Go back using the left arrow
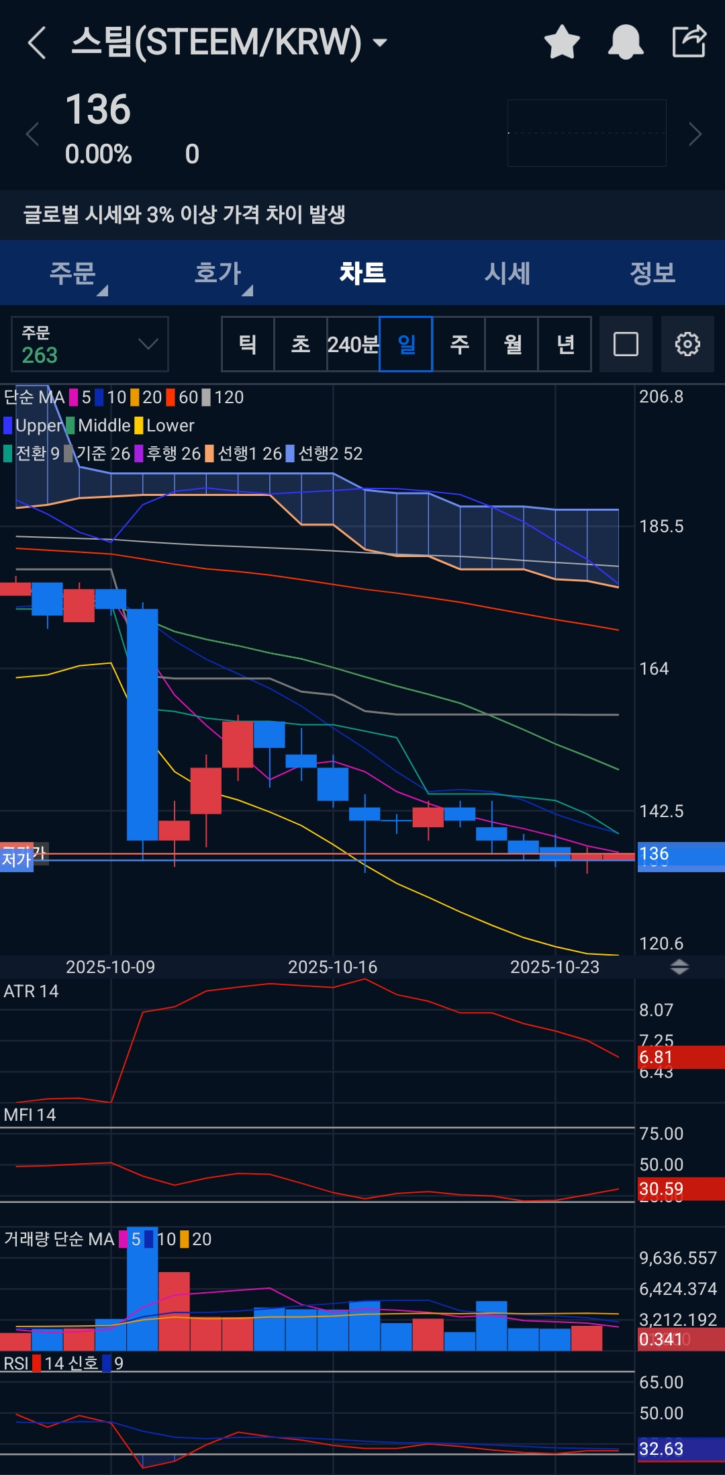725x1475 pixels. point(37,42)
